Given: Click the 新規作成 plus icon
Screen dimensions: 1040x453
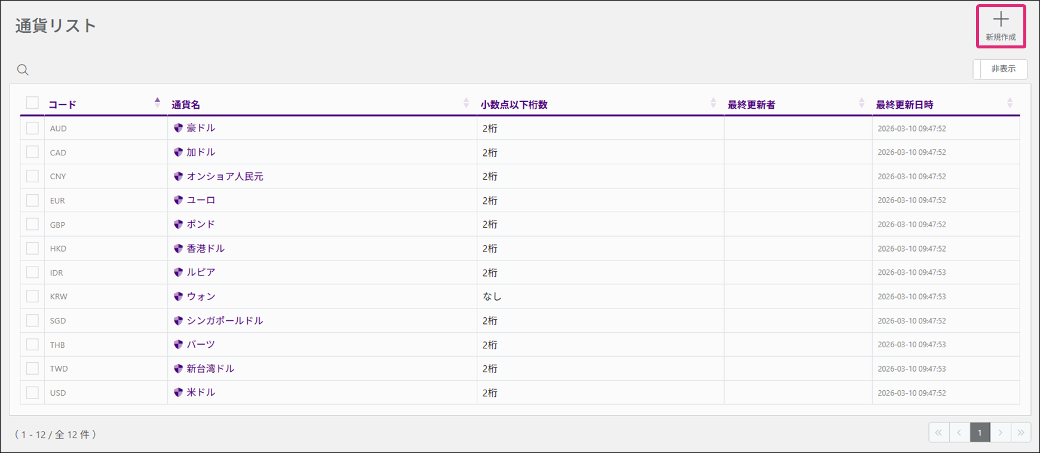Looking at the screenshot, I should 1001,20.
